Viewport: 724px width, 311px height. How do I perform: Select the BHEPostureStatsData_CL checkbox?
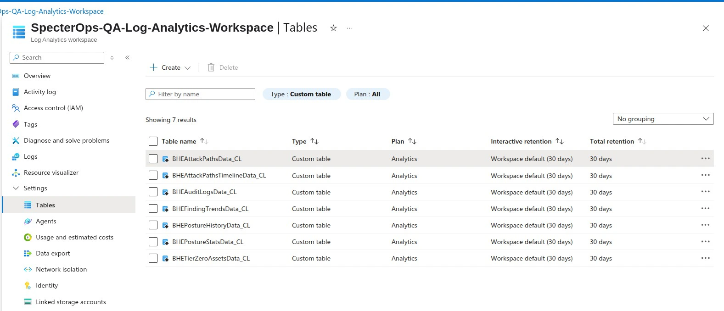coord(153,242)
